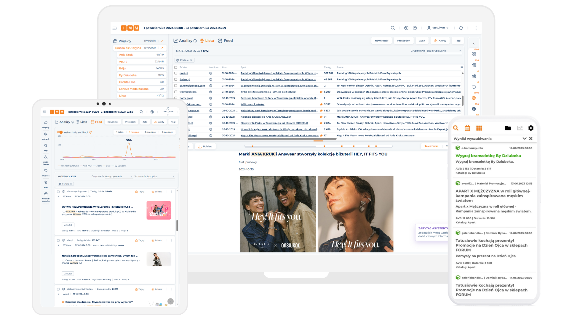Image resolution: width=569 pixels, height=320 pixels.
Task: Collapse Wyniki wyszukiwania chevron on the phone
Action: click(x=525, y=138)
